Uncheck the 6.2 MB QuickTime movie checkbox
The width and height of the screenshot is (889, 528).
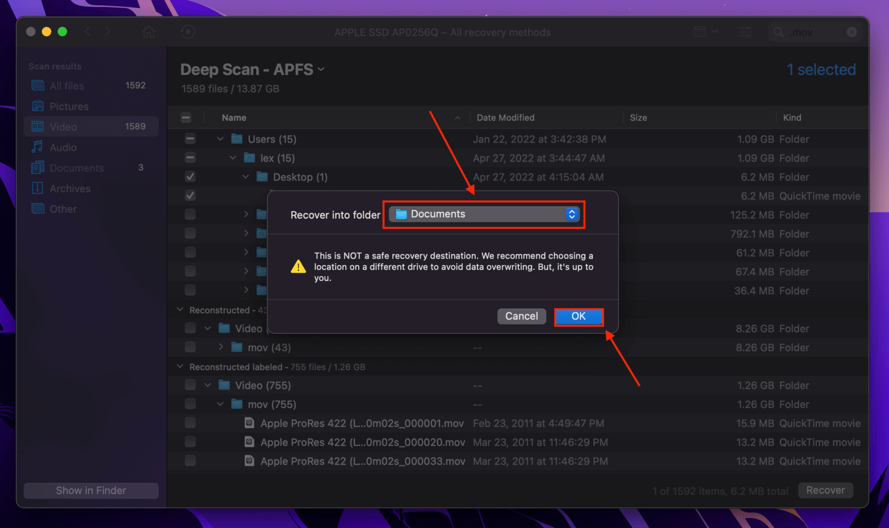(190, 196)
